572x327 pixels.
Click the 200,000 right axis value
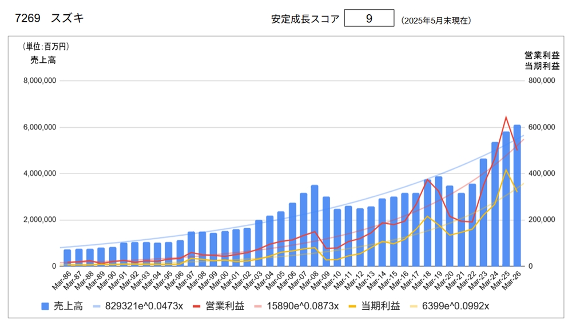[542, 220]
